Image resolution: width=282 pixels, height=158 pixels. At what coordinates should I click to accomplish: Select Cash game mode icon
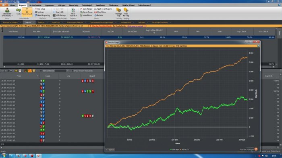point(19,12)
